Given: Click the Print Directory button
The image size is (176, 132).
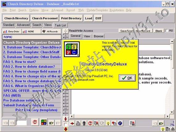Looking at the screenshot, I should [71, 18].
